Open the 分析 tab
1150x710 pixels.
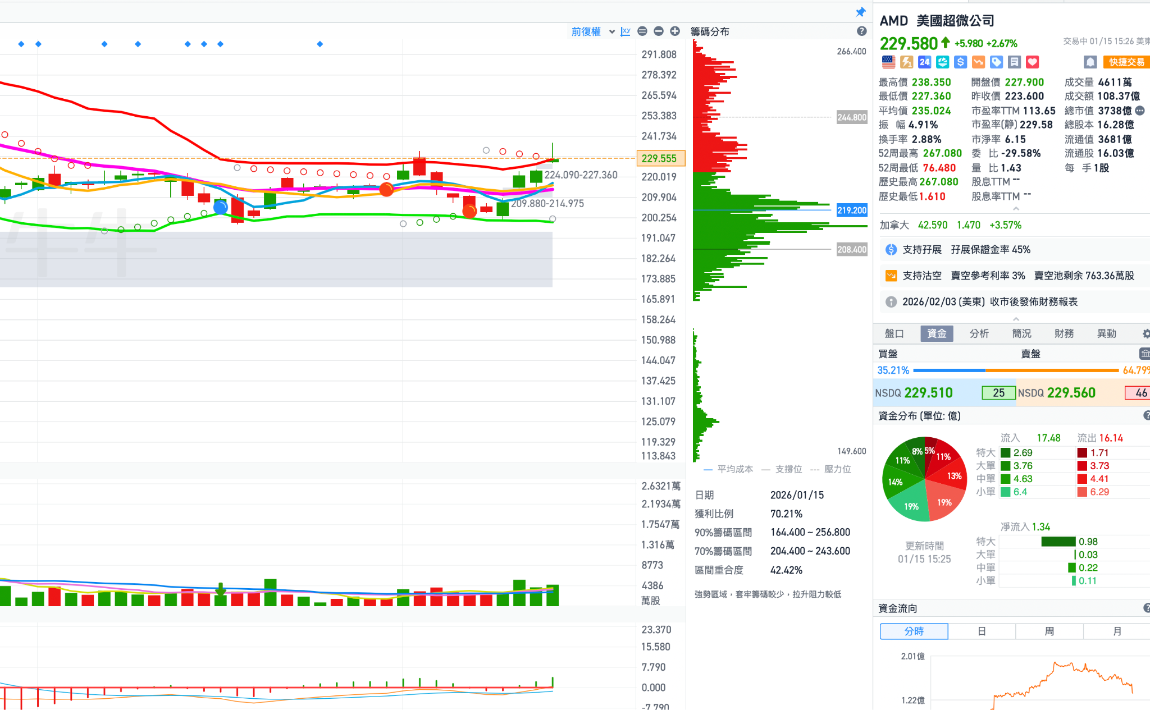pos(979,333)
